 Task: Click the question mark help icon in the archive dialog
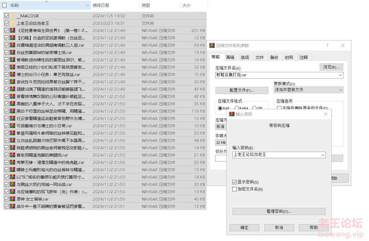pos(327,45)
